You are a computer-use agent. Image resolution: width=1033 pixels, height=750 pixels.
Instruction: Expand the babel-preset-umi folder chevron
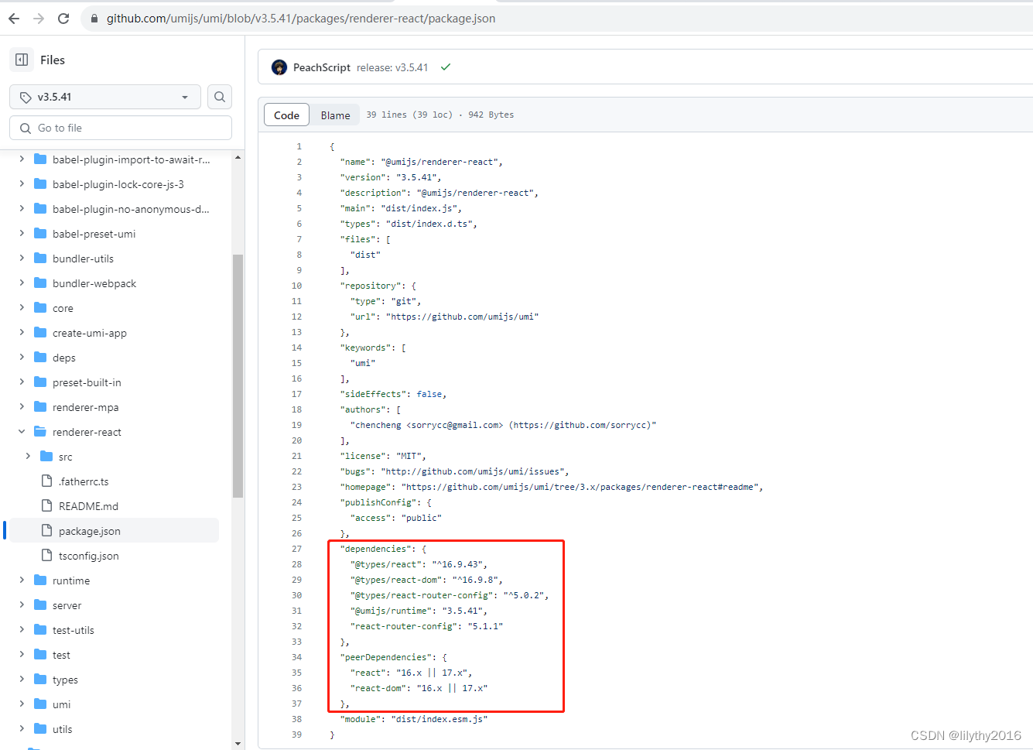[22, 234]
